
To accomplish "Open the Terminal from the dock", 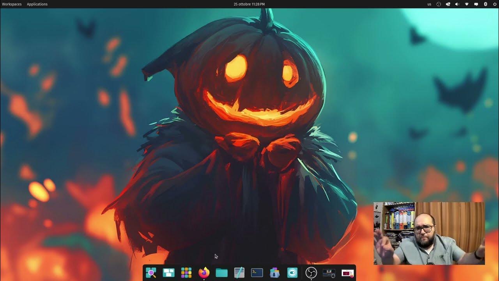I will tap(257, 272).
